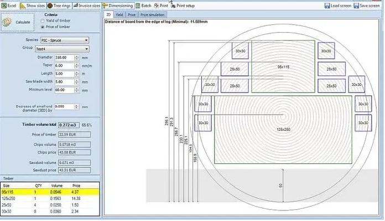Open the Price simulation tab
The width and height of the screenshot is (385, 221).
pos(152,15)
